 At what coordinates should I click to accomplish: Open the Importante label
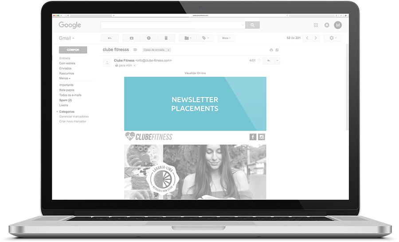pyautogui.click(x=66, y=85)
